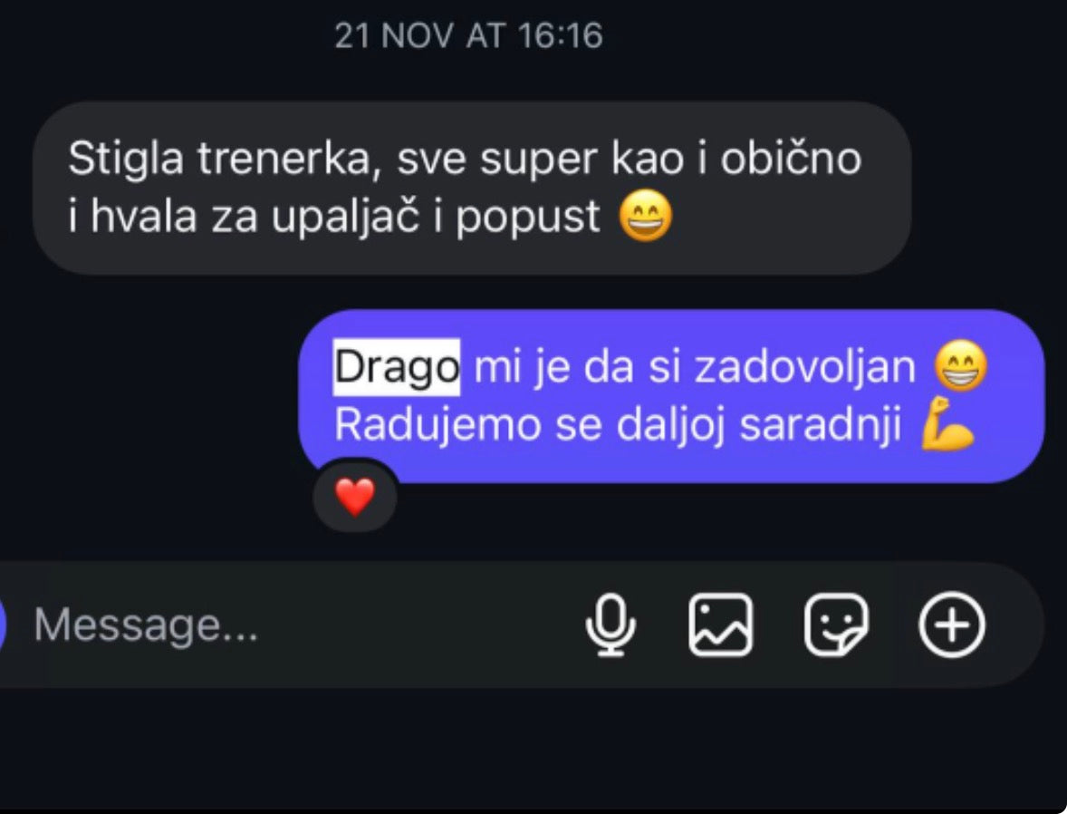The height and width of the screenshot is (814, 1067).
Task: Click the '21 NOV AT 16:16' timestamp
Action: (469, 35)
